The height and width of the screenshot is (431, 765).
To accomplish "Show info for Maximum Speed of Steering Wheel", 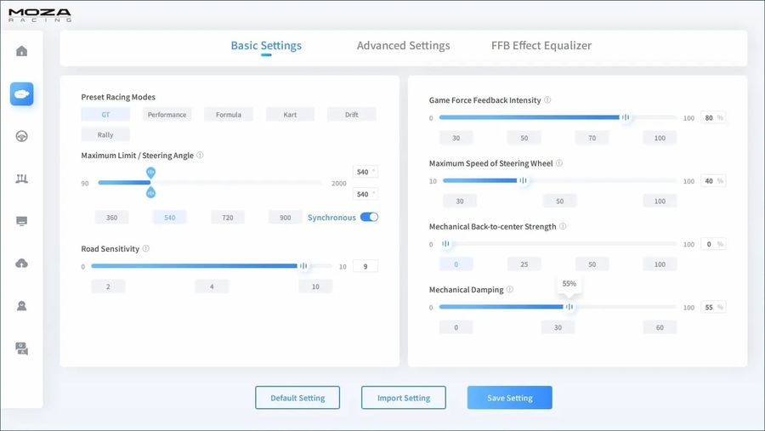I will point(559,163).
